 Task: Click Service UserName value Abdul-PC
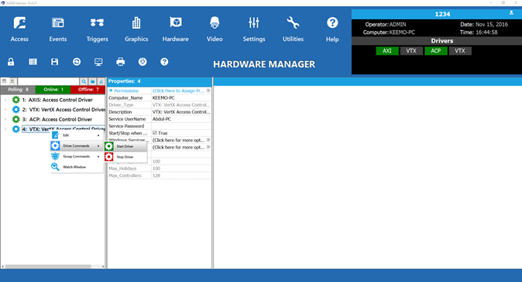pyautogui.click(x=181, y=119)
